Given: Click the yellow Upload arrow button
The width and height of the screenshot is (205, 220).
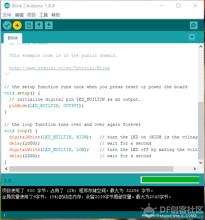Looking at the screenshot, I should coord(17,25).
